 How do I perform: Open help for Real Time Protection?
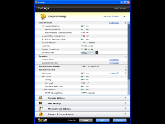tap(126, 70)
